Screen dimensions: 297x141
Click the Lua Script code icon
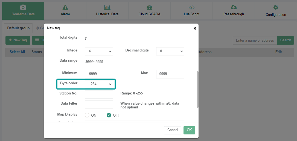(191, 7)
